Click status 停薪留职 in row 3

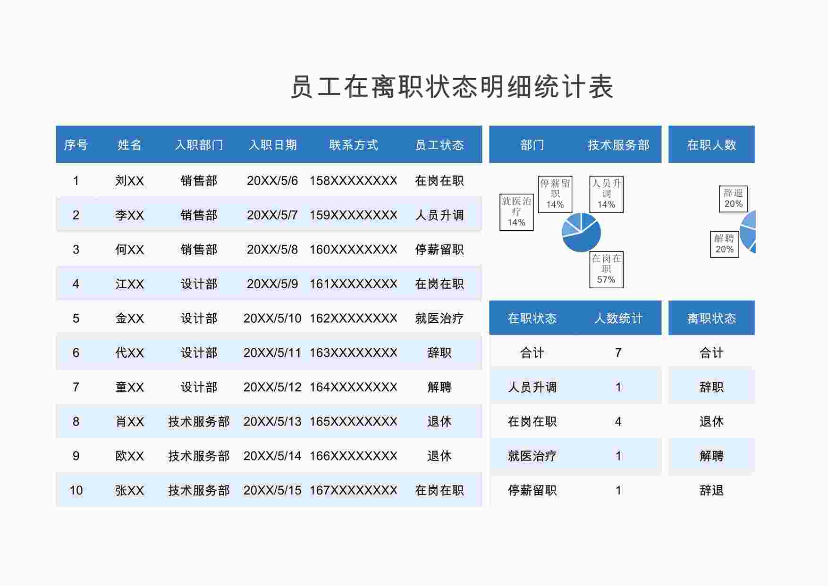tap(439, 250)
